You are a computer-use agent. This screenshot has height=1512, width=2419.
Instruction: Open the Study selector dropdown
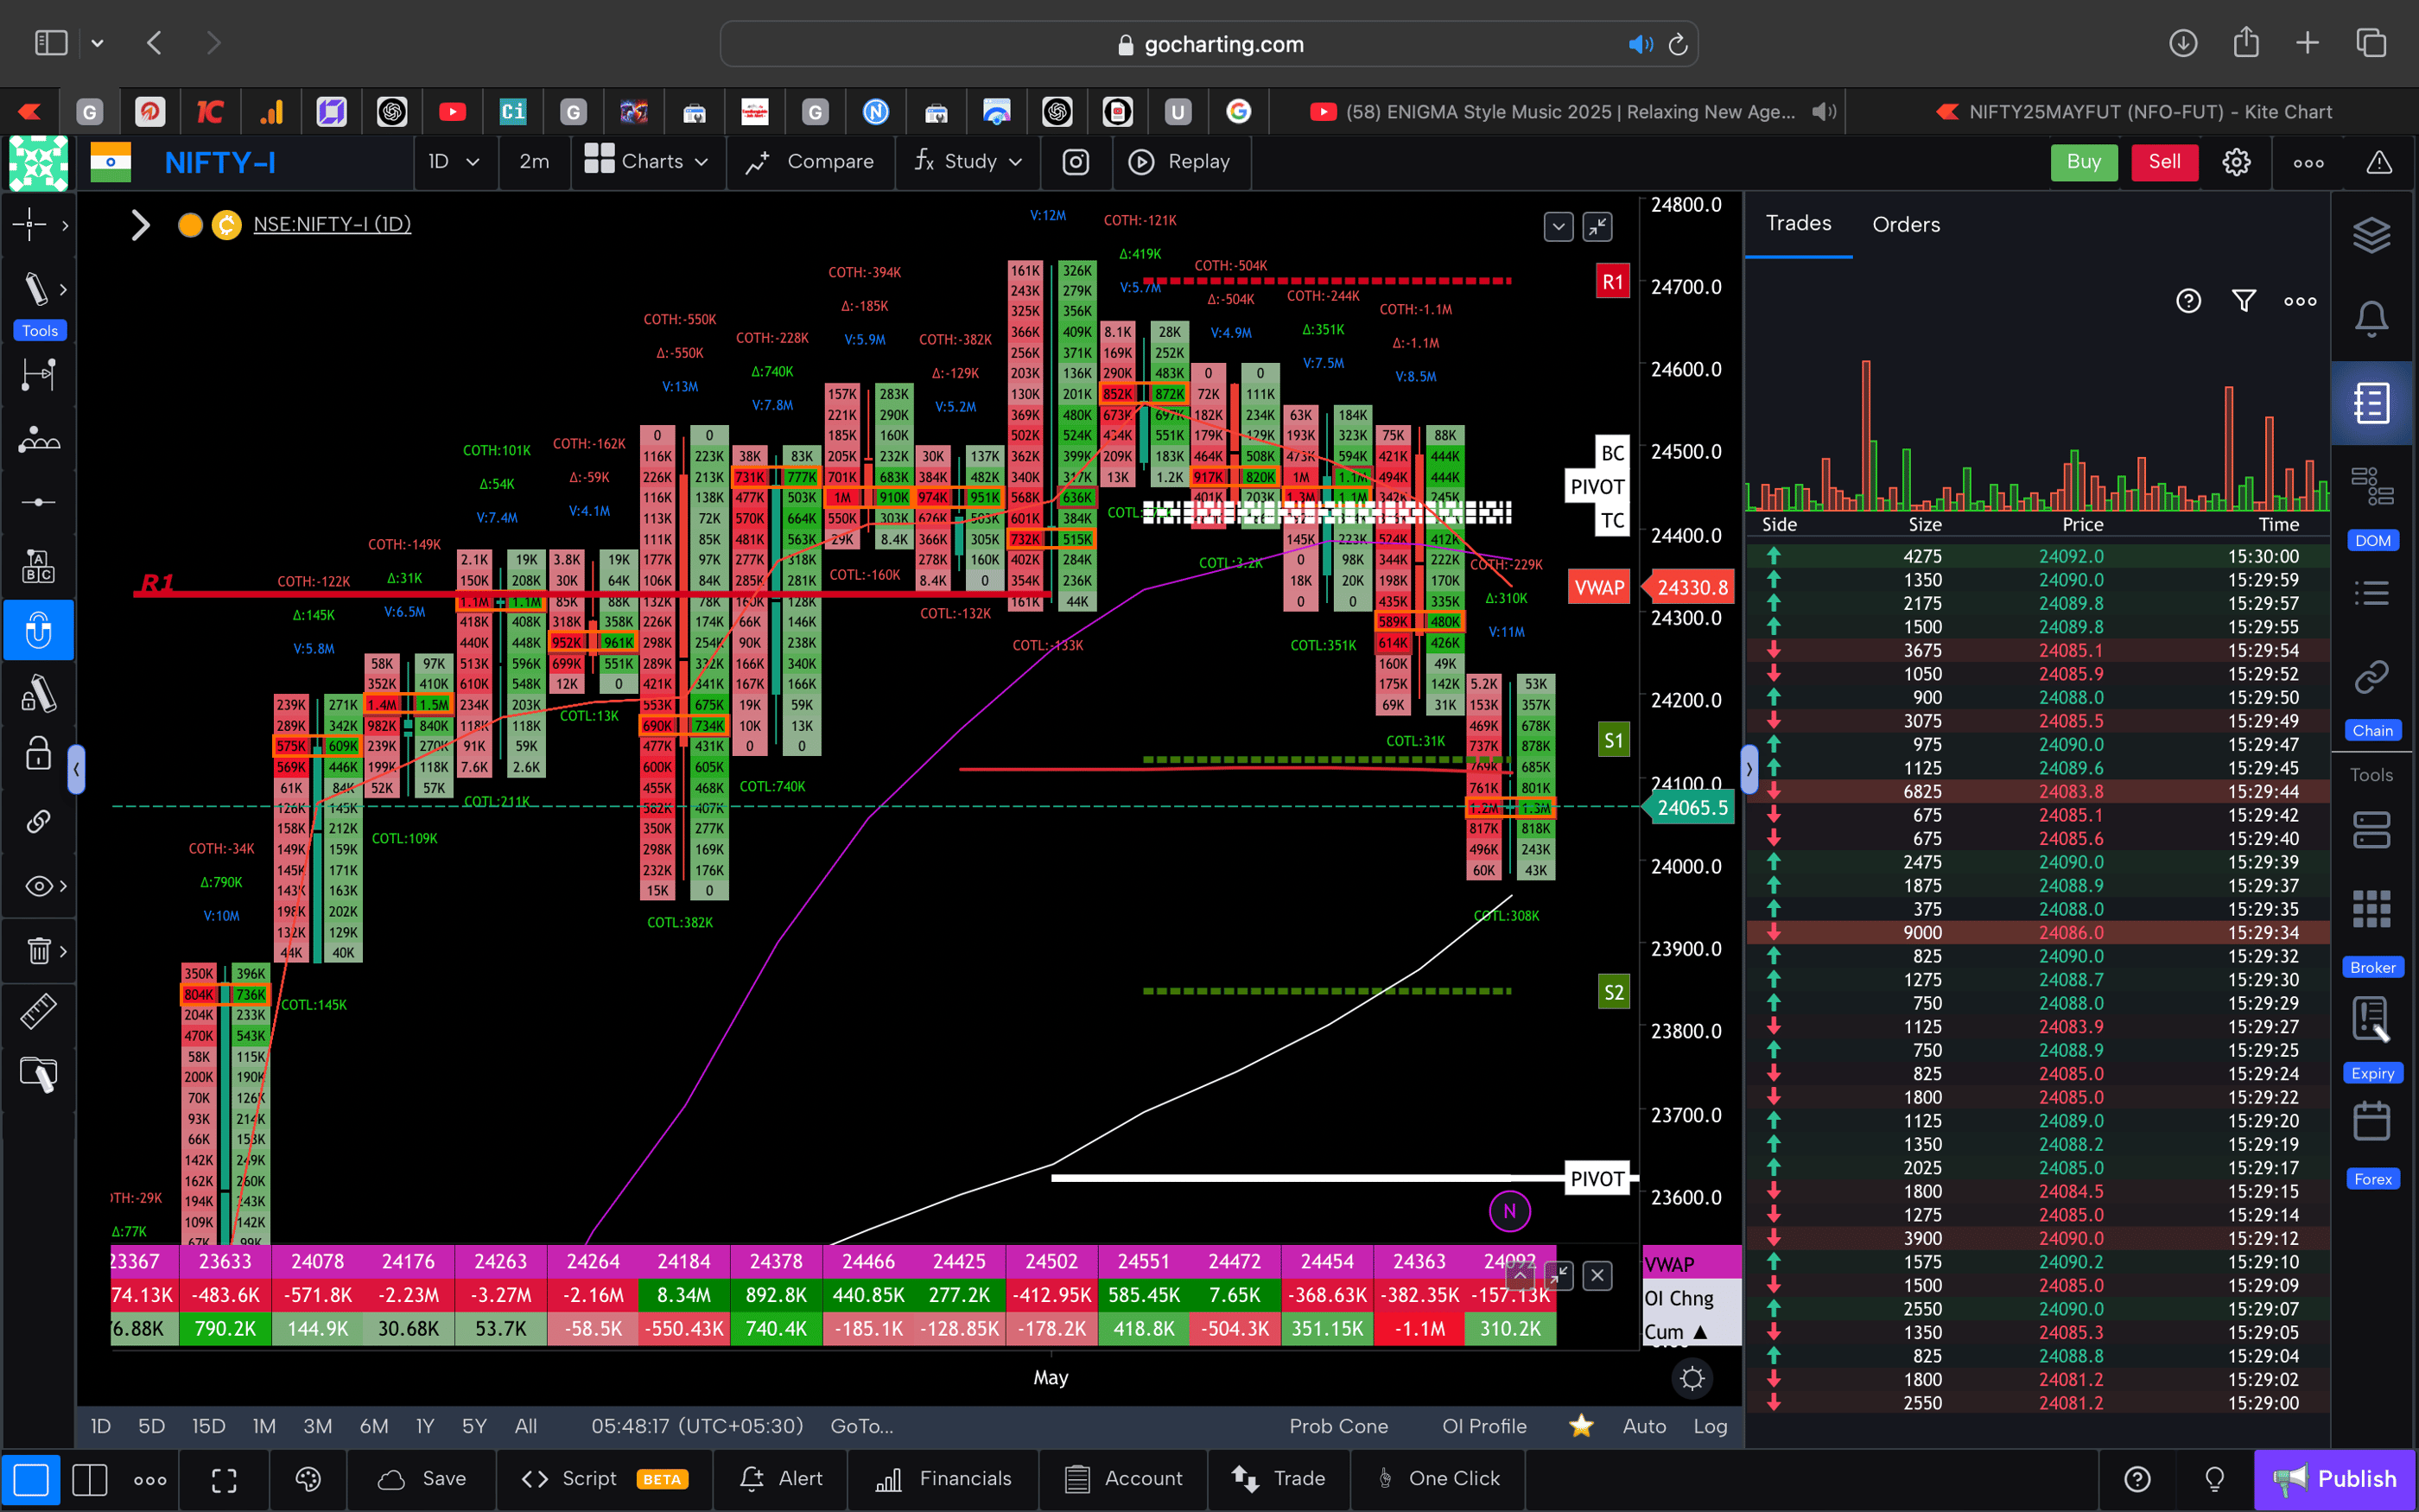(967, 161)
